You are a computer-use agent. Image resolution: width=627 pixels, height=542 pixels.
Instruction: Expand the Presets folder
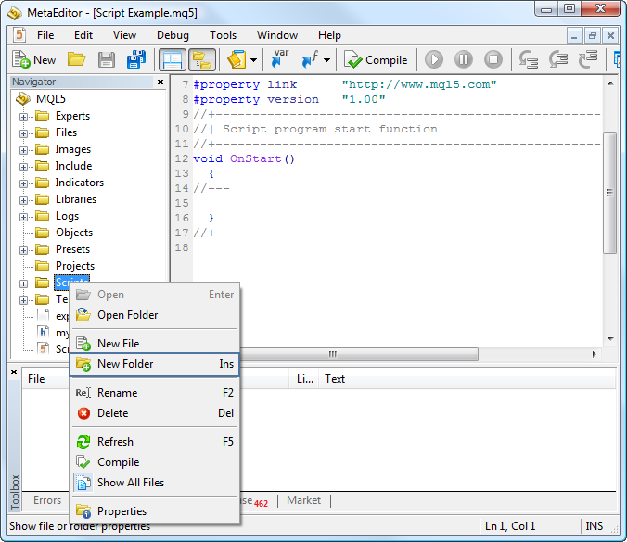pyautogui.click(x=23, y=250)
